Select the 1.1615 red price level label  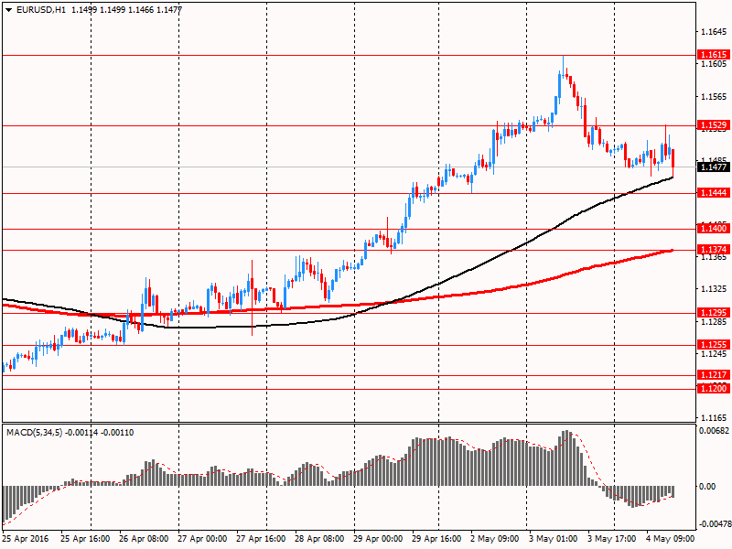(x=714, y=55)
